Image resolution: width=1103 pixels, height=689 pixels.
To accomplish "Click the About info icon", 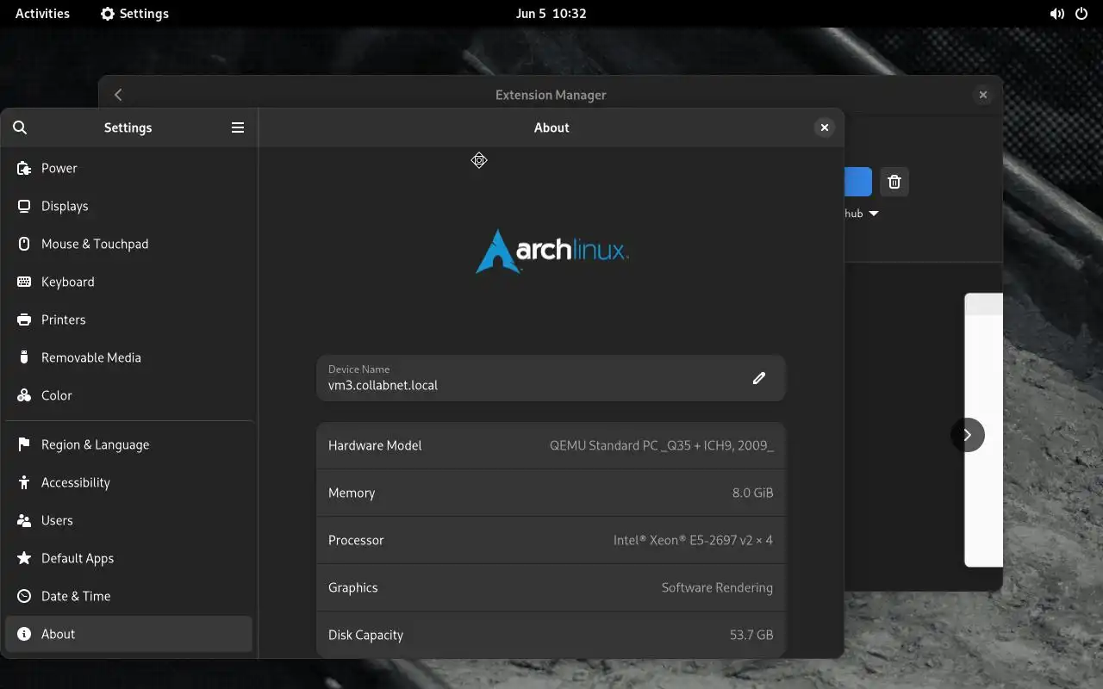I will click(x=24, y=634).
